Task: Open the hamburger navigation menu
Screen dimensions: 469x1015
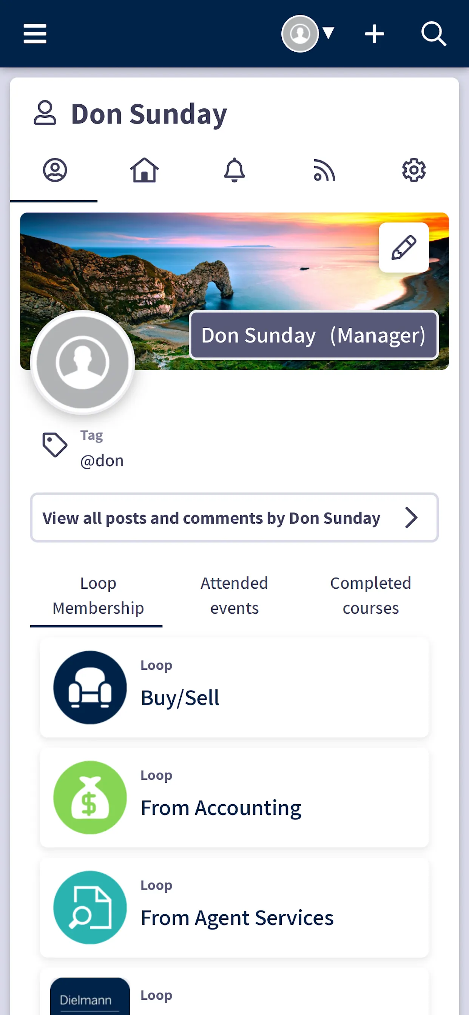Action: click(35, 34)
